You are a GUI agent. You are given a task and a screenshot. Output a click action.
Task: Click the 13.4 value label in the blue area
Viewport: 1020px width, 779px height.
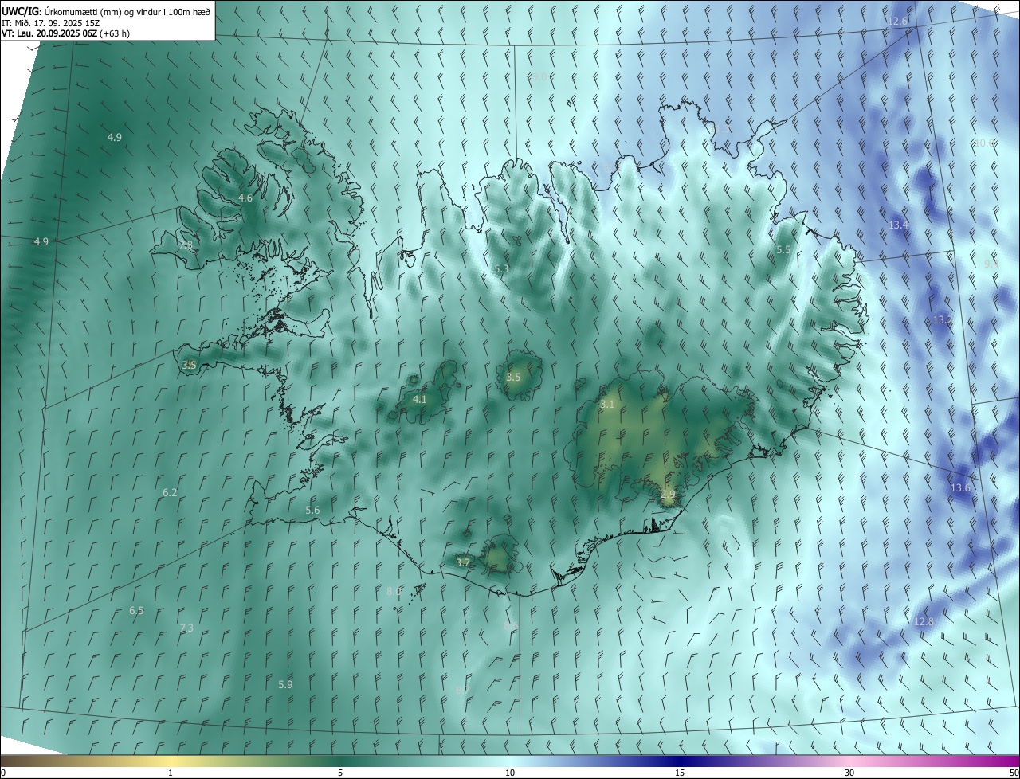click(898, 225)
